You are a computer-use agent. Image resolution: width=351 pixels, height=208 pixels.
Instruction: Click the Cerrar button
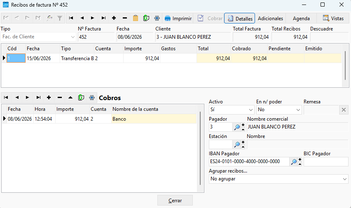point(175,201)
